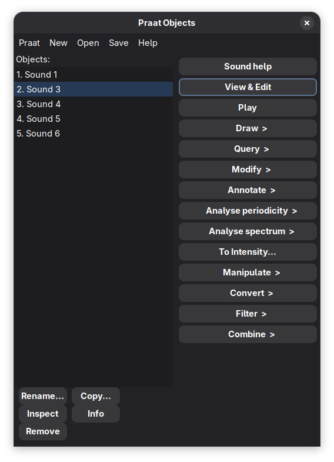Select Sound 4 object
Viewport: 334px width, 462px height.
(x=93, y=104)
